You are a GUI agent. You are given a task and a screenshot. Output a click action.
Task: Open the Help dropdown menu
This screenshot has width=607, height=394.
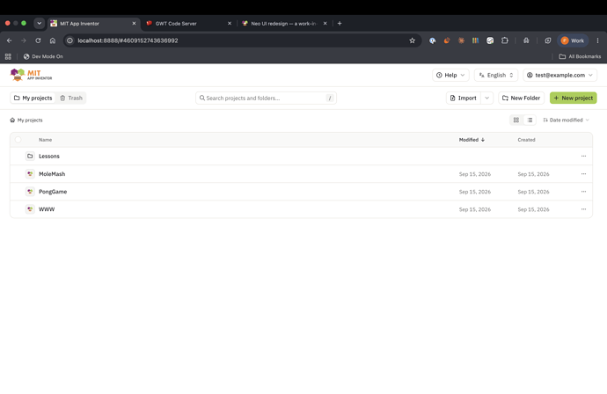(x=450, y=75)
